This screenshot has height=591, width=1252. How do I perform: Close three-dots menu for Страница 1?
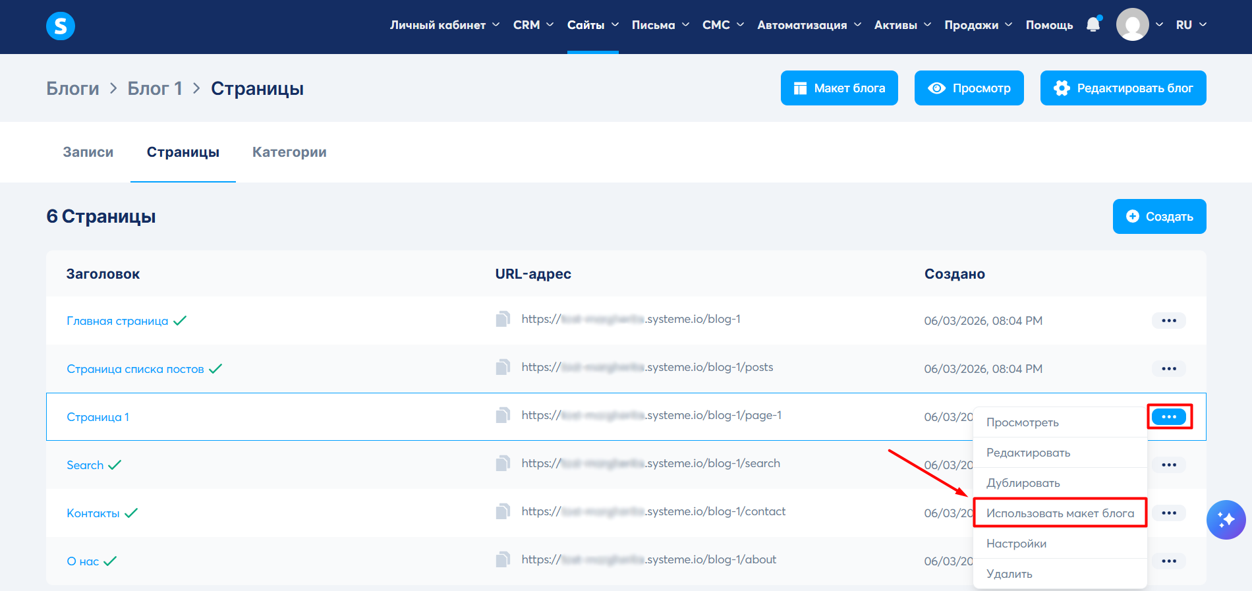[x=1169, y=417]
